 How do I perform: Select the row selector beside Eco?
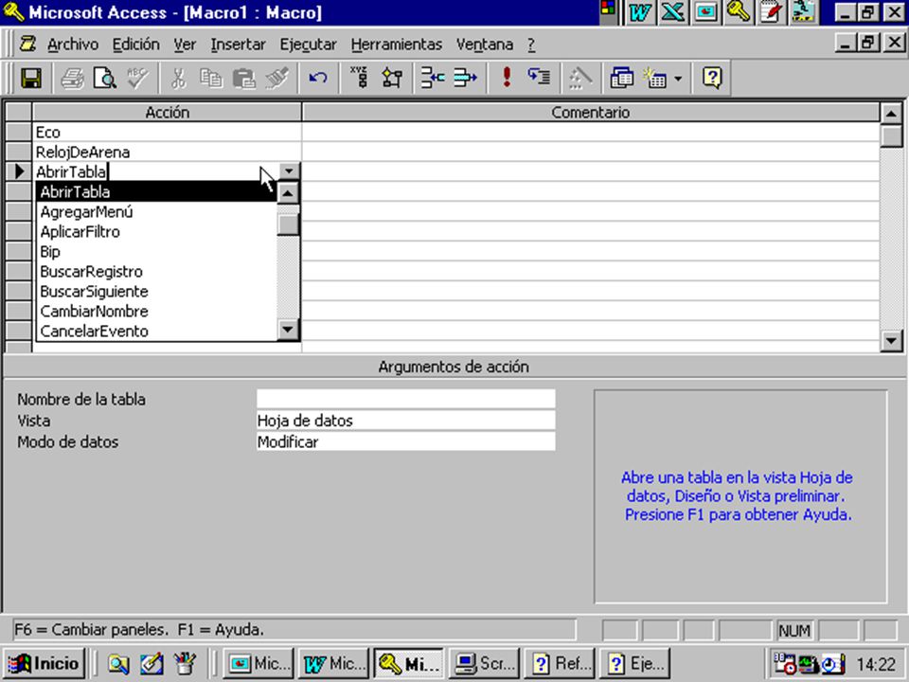click(19, 133)
